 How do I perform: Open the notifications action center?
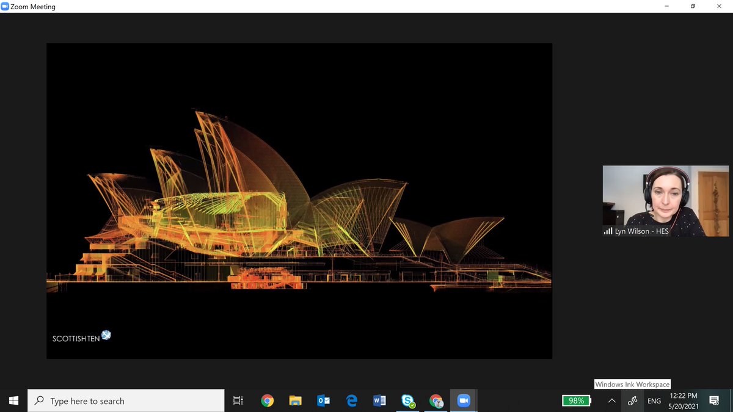pyautogui.click(x=714, y=401)
